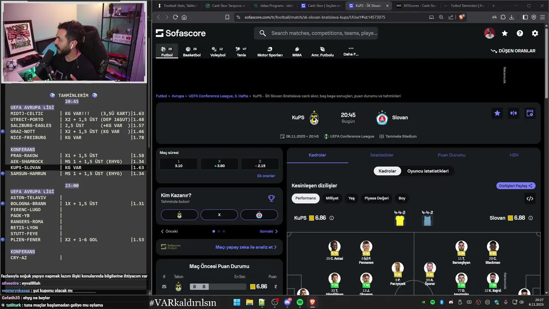The image size is (549, 309).
Task: Open the Sofascore profile avatar
Action: coord(489,33)
